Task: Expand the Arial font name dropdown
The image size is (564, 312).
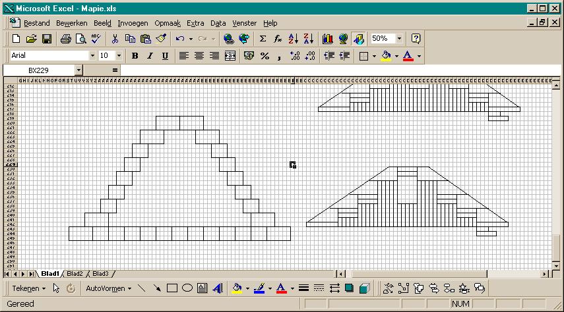Action: click(92, 56)
